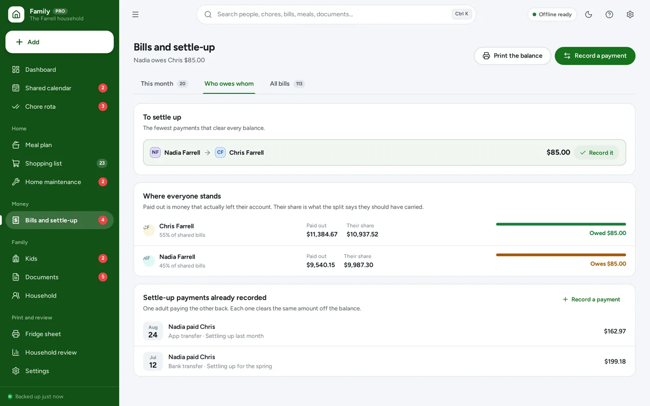
Task: Open settings via the top-right gear icon
Action: click(x=630, y=14)
